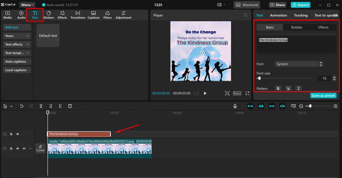This screenshot has width=342, height=178.
Task: Select the Effects sub-tab in text panel
Action: click(x=323, y=27)
